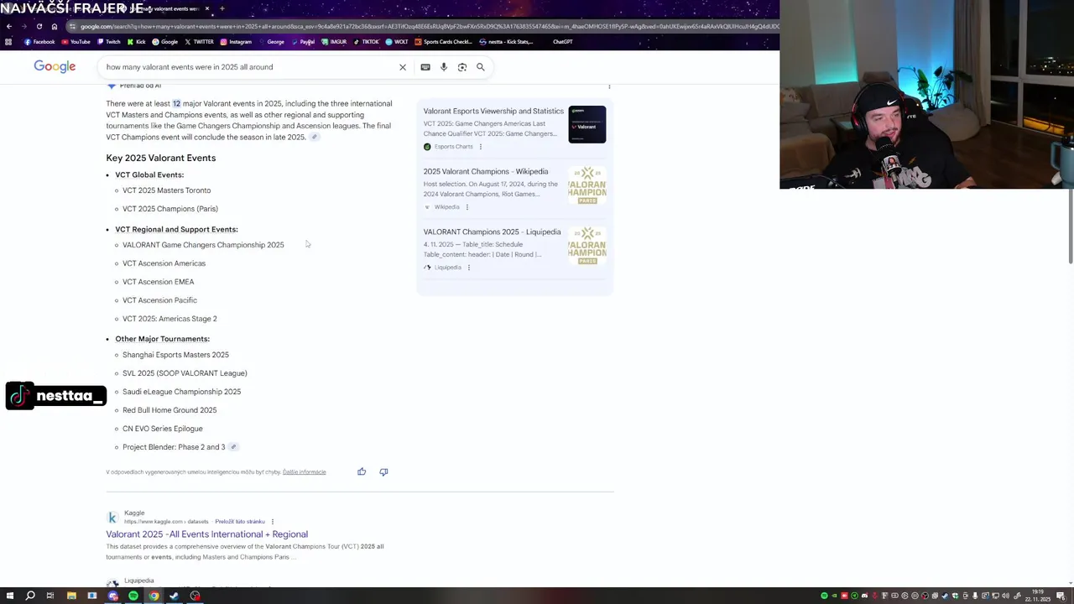Open the AI overview three-dot menu
Screen dimensions: 1074x604
[x=609, y=86]
